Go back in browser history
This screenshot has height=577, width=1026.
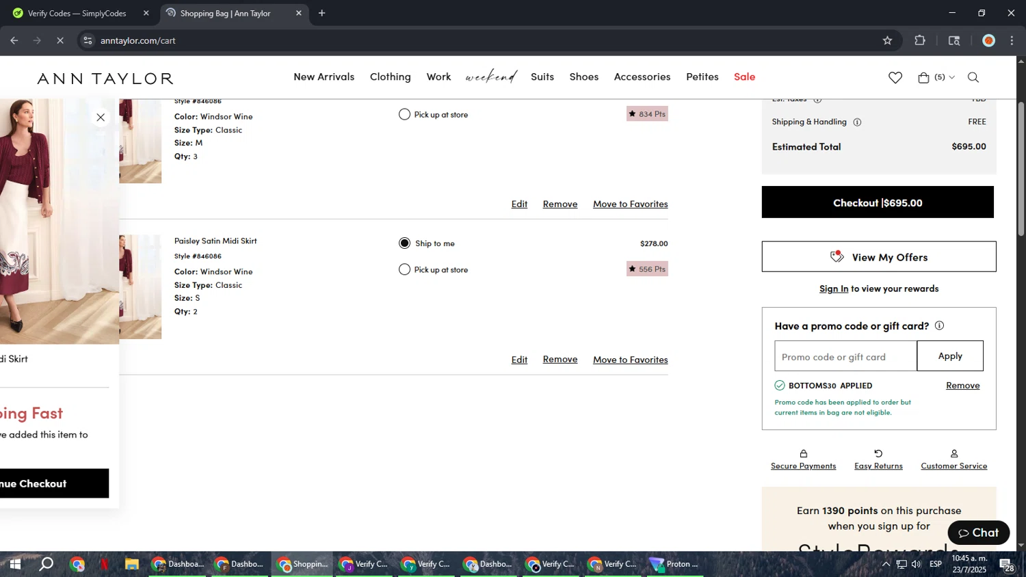[x=14, y=40]
